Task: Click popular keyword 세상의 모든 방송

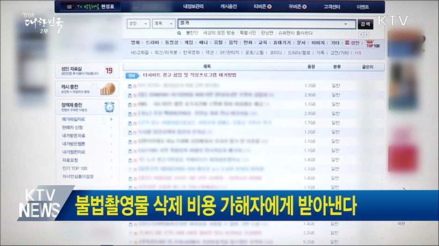Action: [219, 33]
